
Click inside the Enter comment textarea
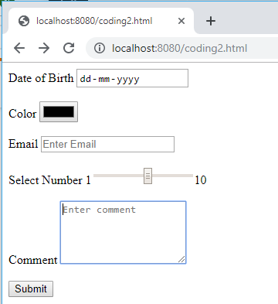(x=123, y=233)
